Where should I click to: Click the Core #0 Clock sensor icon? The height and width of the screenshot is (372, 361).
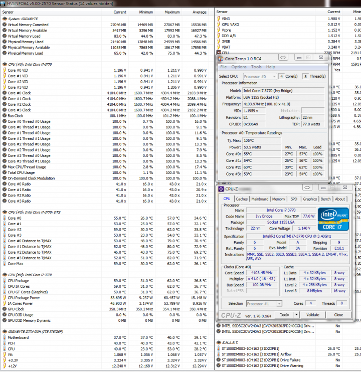[x=5, y=93]
